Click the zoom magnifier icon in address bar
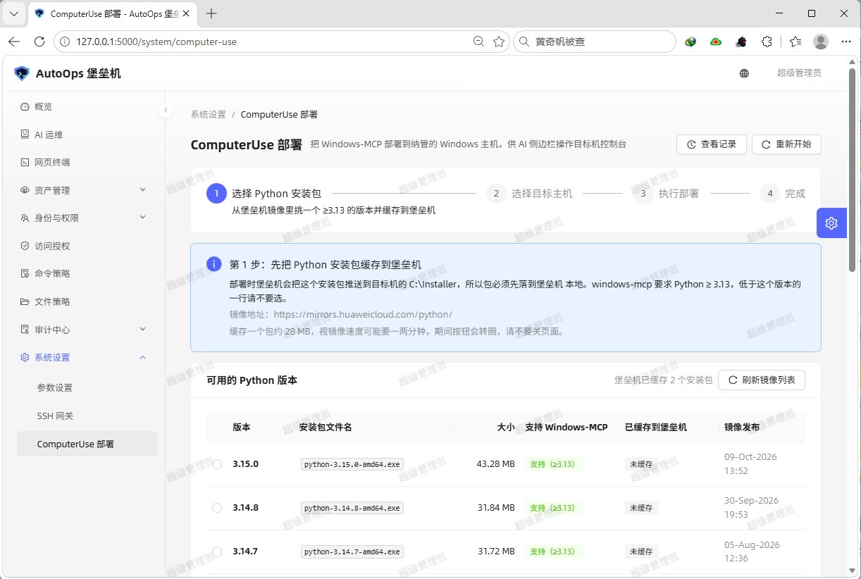Viewport: 861px width, 579px height. (x=478, y=42)
